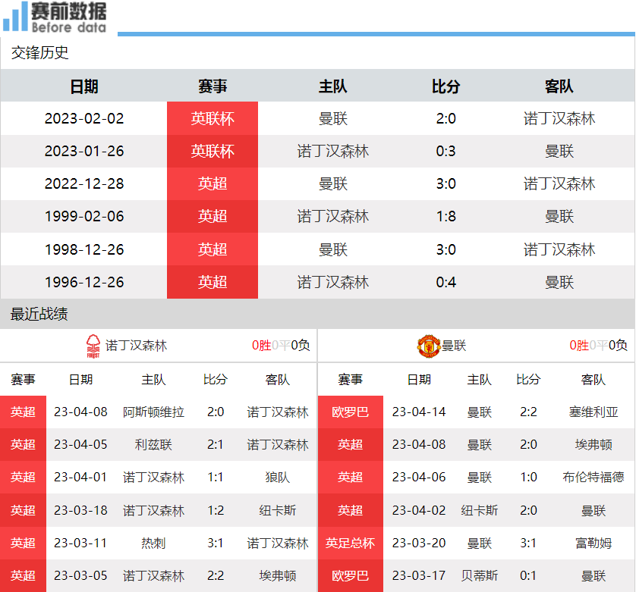This screenshot has width=636, height=592.
Task: Click 贝蒂斯 in the 23-03-17 row
Action: (480, 576)
